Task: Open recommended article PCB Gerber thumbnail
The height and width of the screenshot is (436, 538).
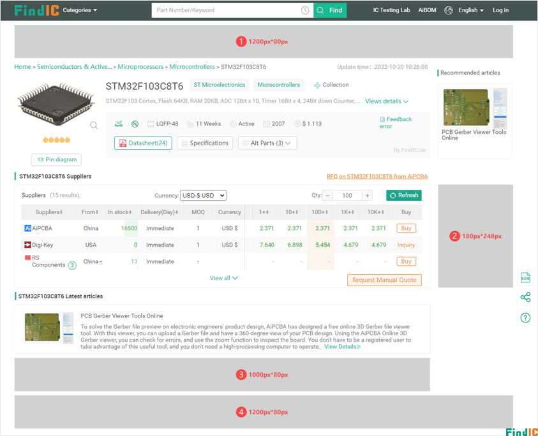Action: [475, 108]
